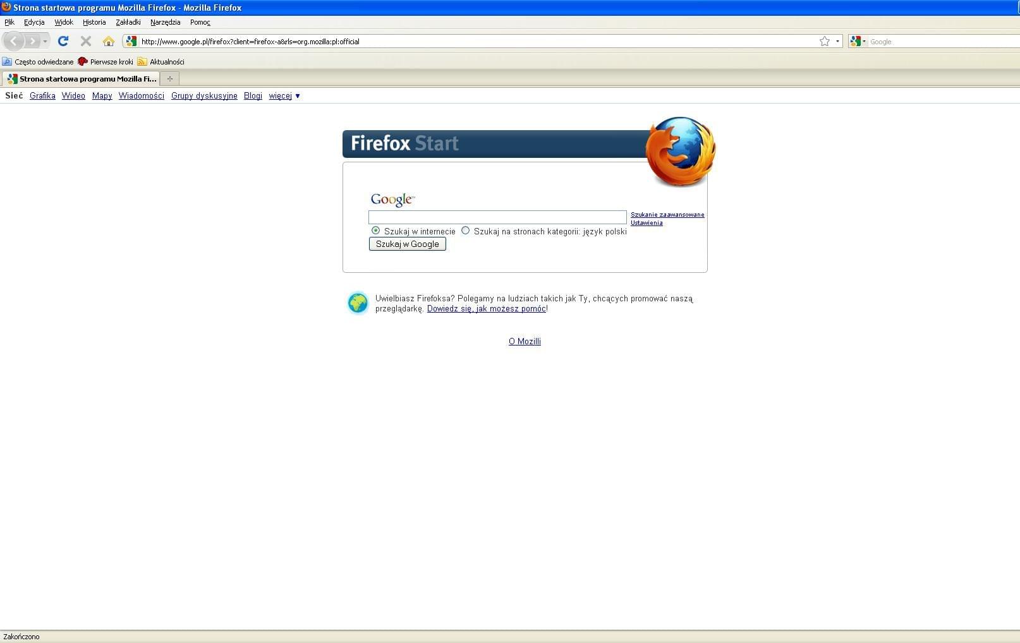Click the Wideo link
The height and width of the screenshot is (643, 1020).
coord(73,96)
